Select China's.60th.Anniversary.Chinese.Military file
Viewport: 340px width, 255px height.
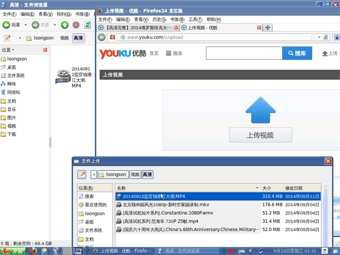point(218,229)
